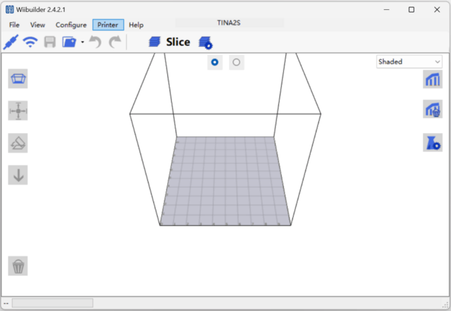Close the Wiibuilder window

437,9
